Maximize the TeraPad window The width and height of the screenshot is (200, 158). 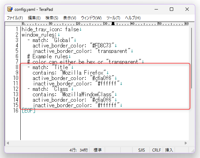(172, 9)
